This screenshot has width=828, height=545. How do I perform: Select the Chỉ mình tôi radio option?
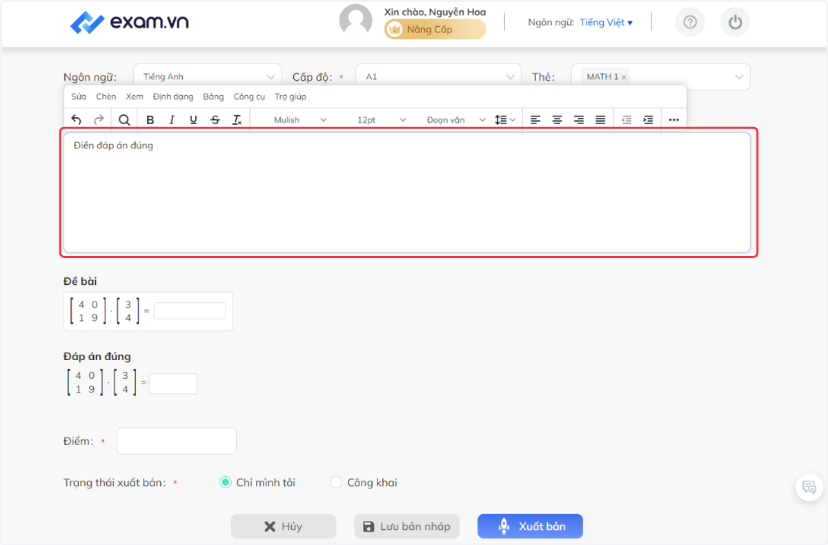225,482
